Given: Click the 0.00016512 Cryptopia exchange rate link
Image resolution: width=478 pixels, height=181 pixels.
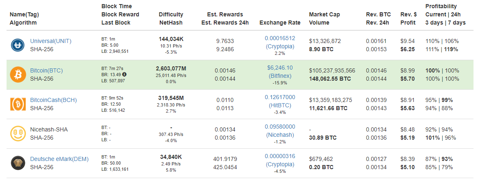Looking at the screenshot, I should (280, 42).
